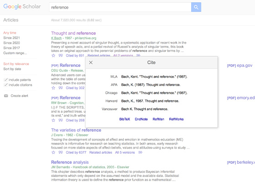This screenshot has height=182, width=255.
Task: Toggle the 'include patents' checkbox
Action: point(5,80)
